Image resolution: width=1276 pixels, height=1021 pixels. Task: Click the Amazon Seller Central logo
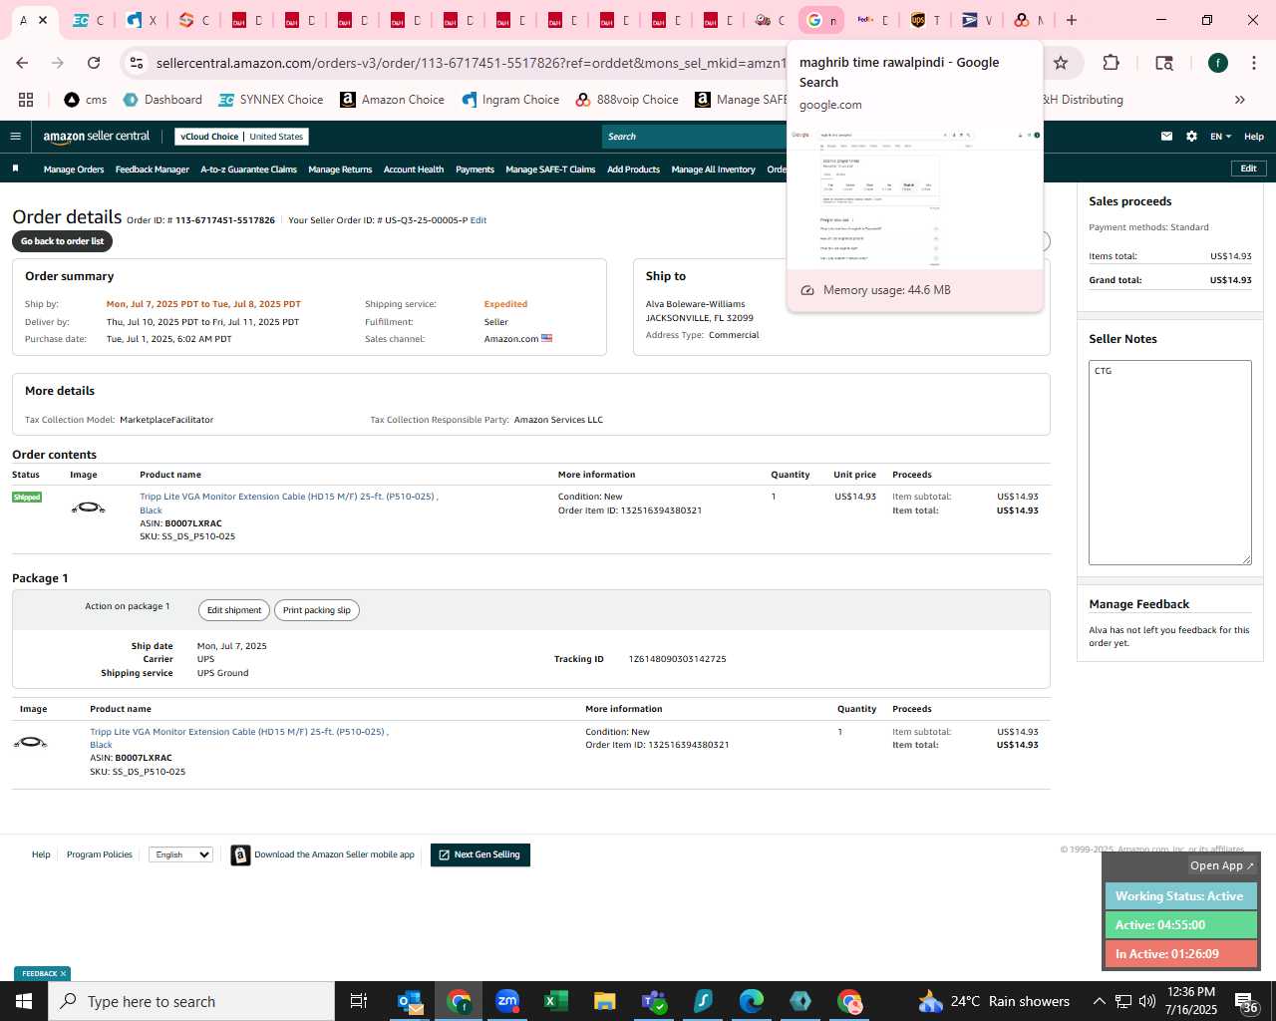tap(97, 137)
